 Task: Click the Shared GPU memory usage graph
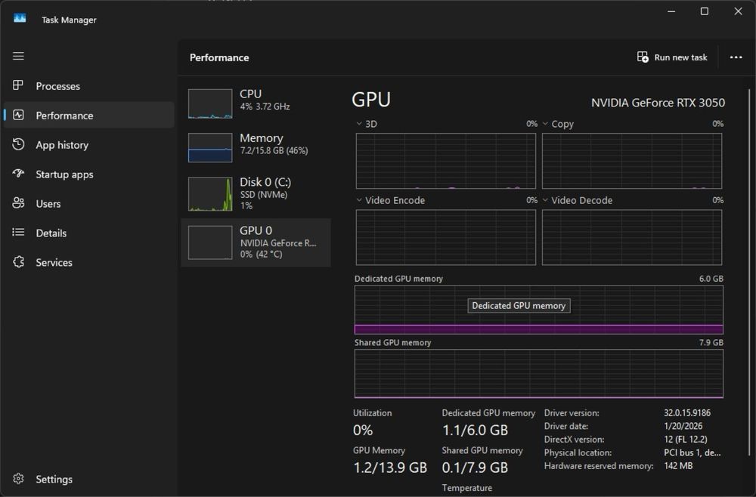(538, 374)
